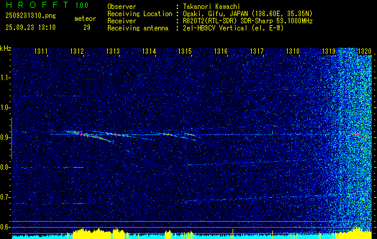The height and width of the screenshot is (239, 377).
Task: Click the 1.1 kHz frequency label
Action: click(4, 78)
